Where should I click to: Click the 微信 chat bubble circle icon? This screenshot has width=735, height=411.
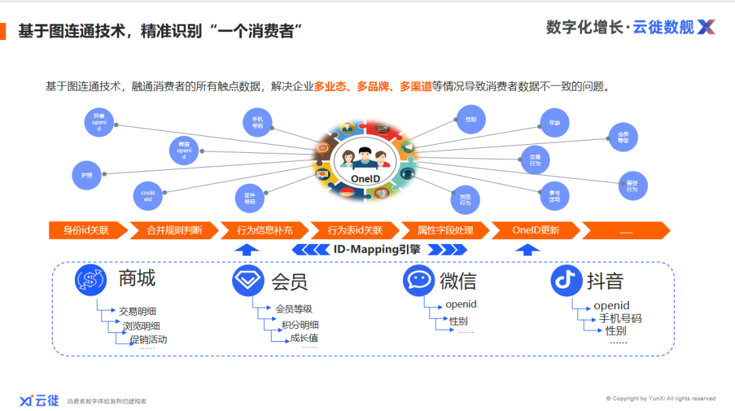(x=419, y=280)
